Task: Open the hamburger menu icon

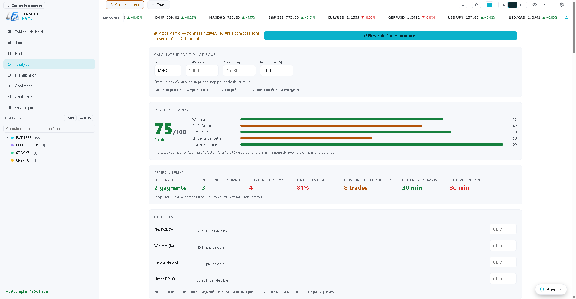Action: [552, 5]
